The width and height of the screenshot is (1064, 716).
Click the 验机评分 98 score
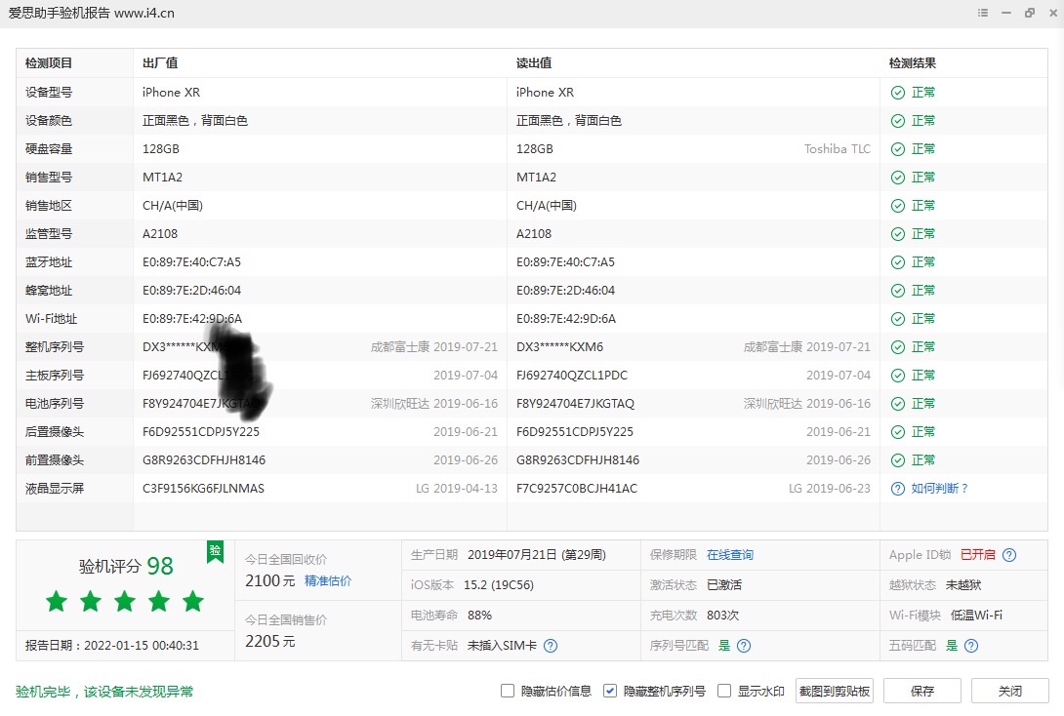point(126,566)
